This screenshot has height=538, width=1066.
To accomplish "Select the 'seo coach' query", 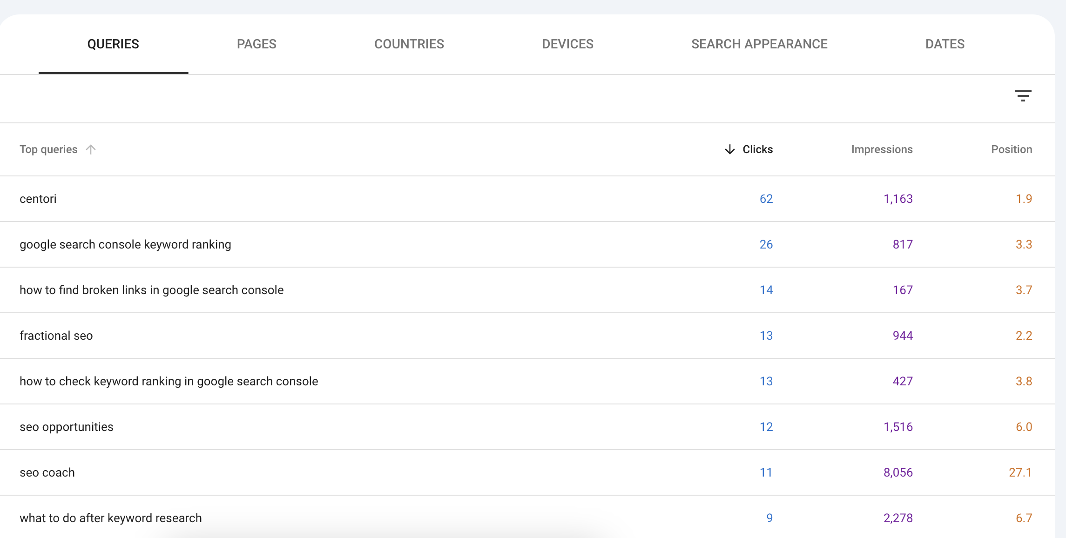I will pos(47,472).
